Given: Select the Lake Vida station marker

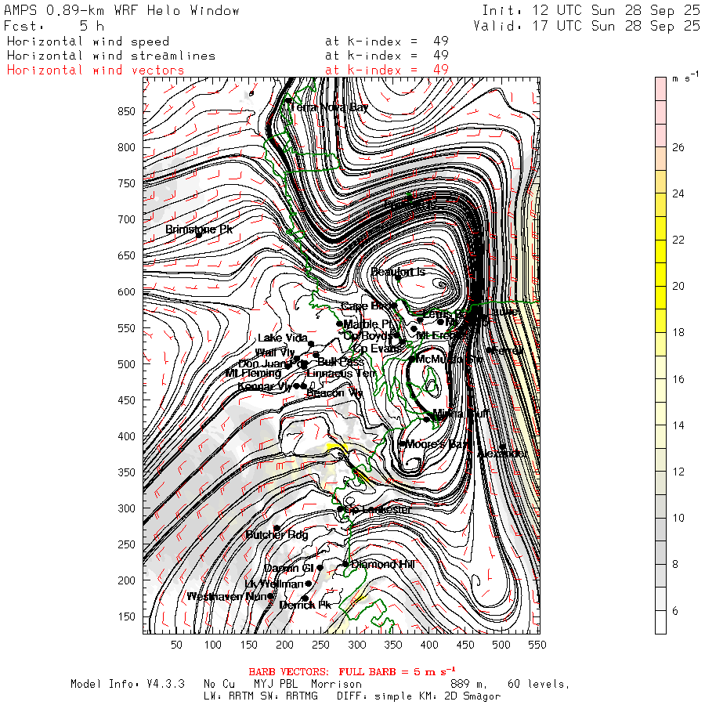Looking at the screenshot, I should (x=311, y=344).
